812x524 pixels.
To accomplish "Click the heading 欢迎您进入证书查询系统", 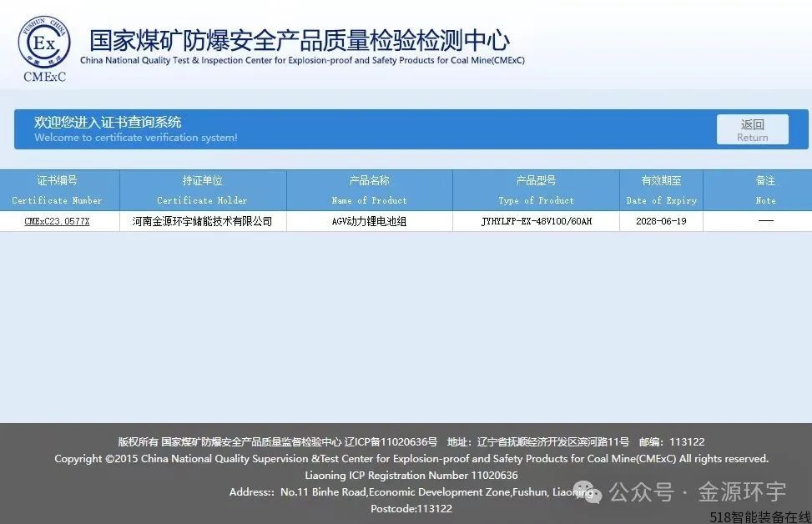I will click(x=108, y=122).
